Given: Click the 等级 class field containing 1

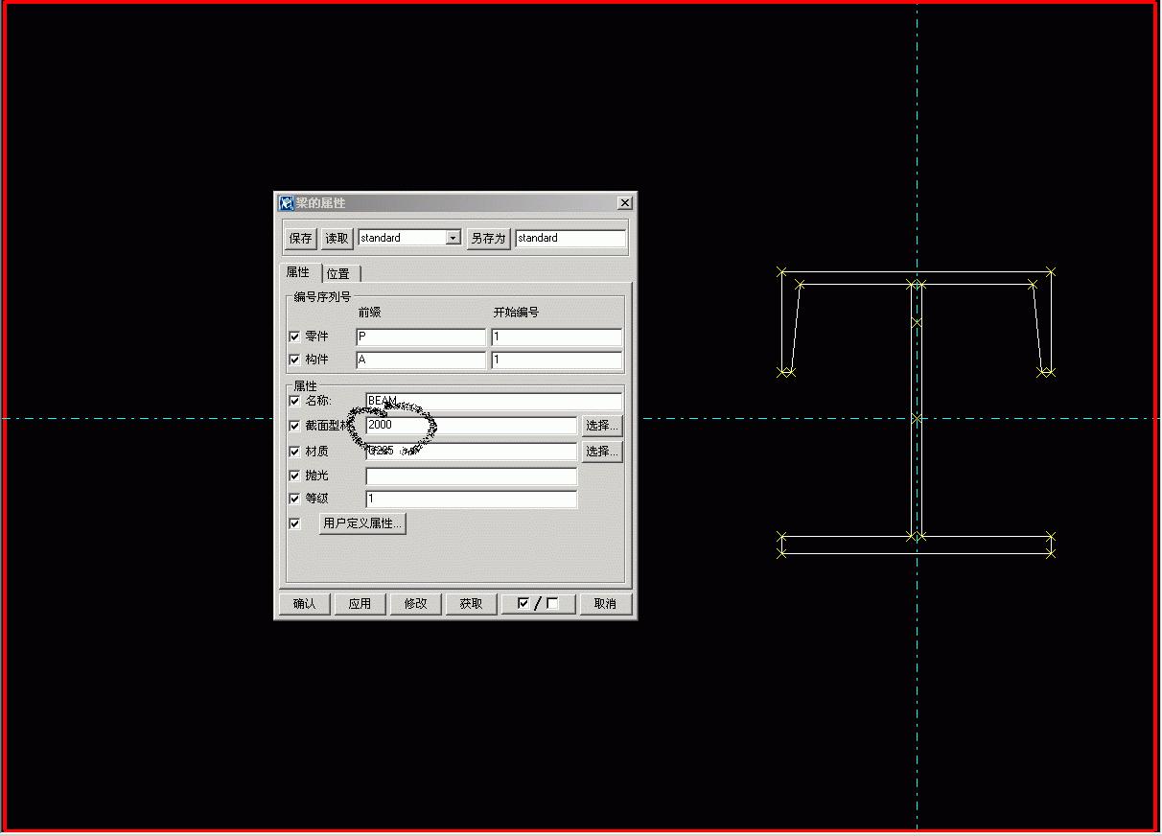Looking at the screenshot, I should pyautogui.click(x=471, y=499).
